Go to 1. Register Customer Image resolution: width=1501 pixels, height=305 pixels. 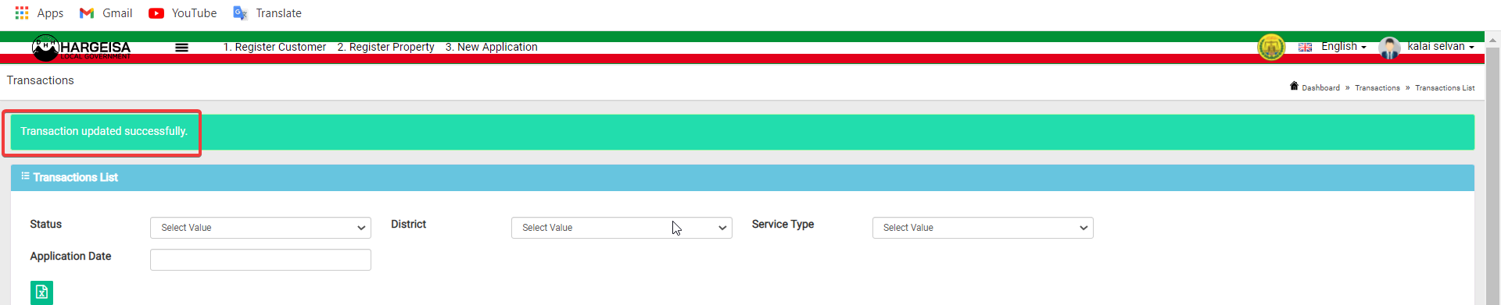click(274, 47)
